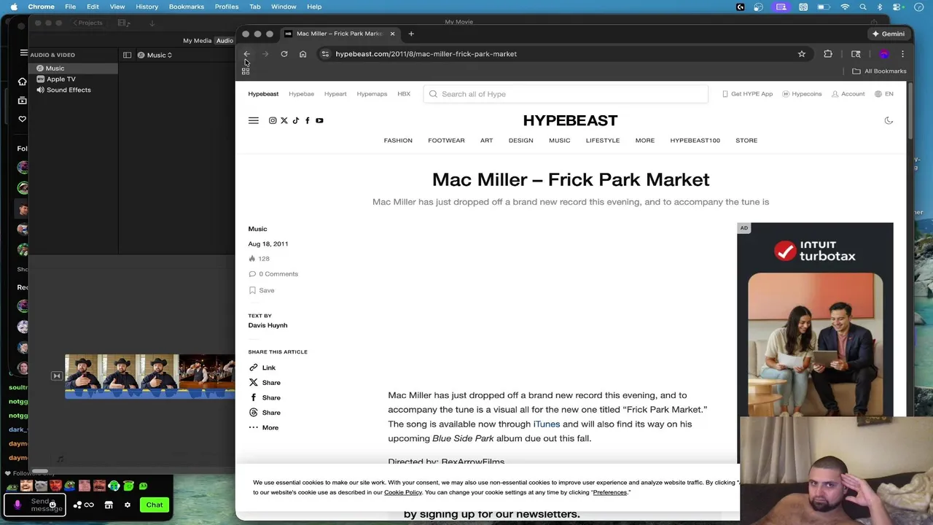This screenshot has height=525, width=933.
Task: Visit Hypebeast's Instagram page
Action: tap(273, 120)
